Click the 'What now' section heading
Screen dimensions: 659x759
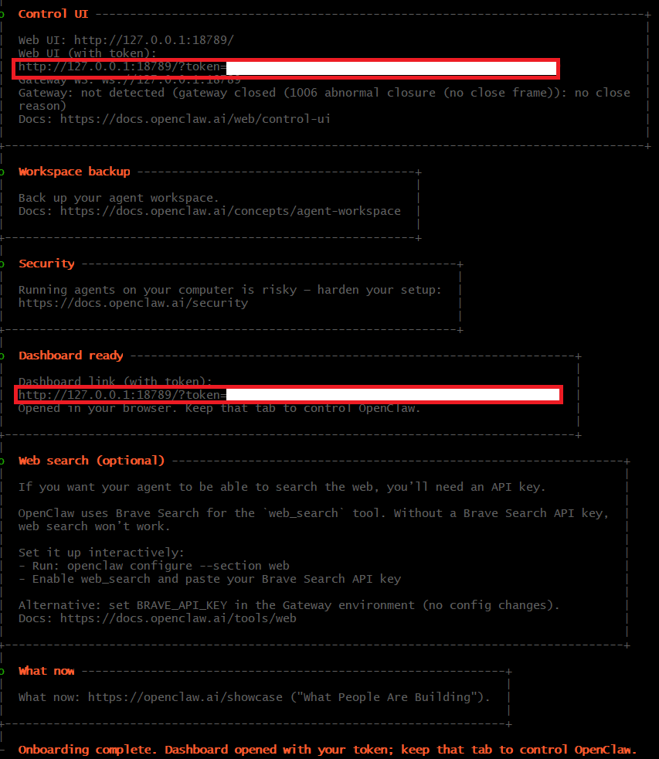(x=46, y=672)
